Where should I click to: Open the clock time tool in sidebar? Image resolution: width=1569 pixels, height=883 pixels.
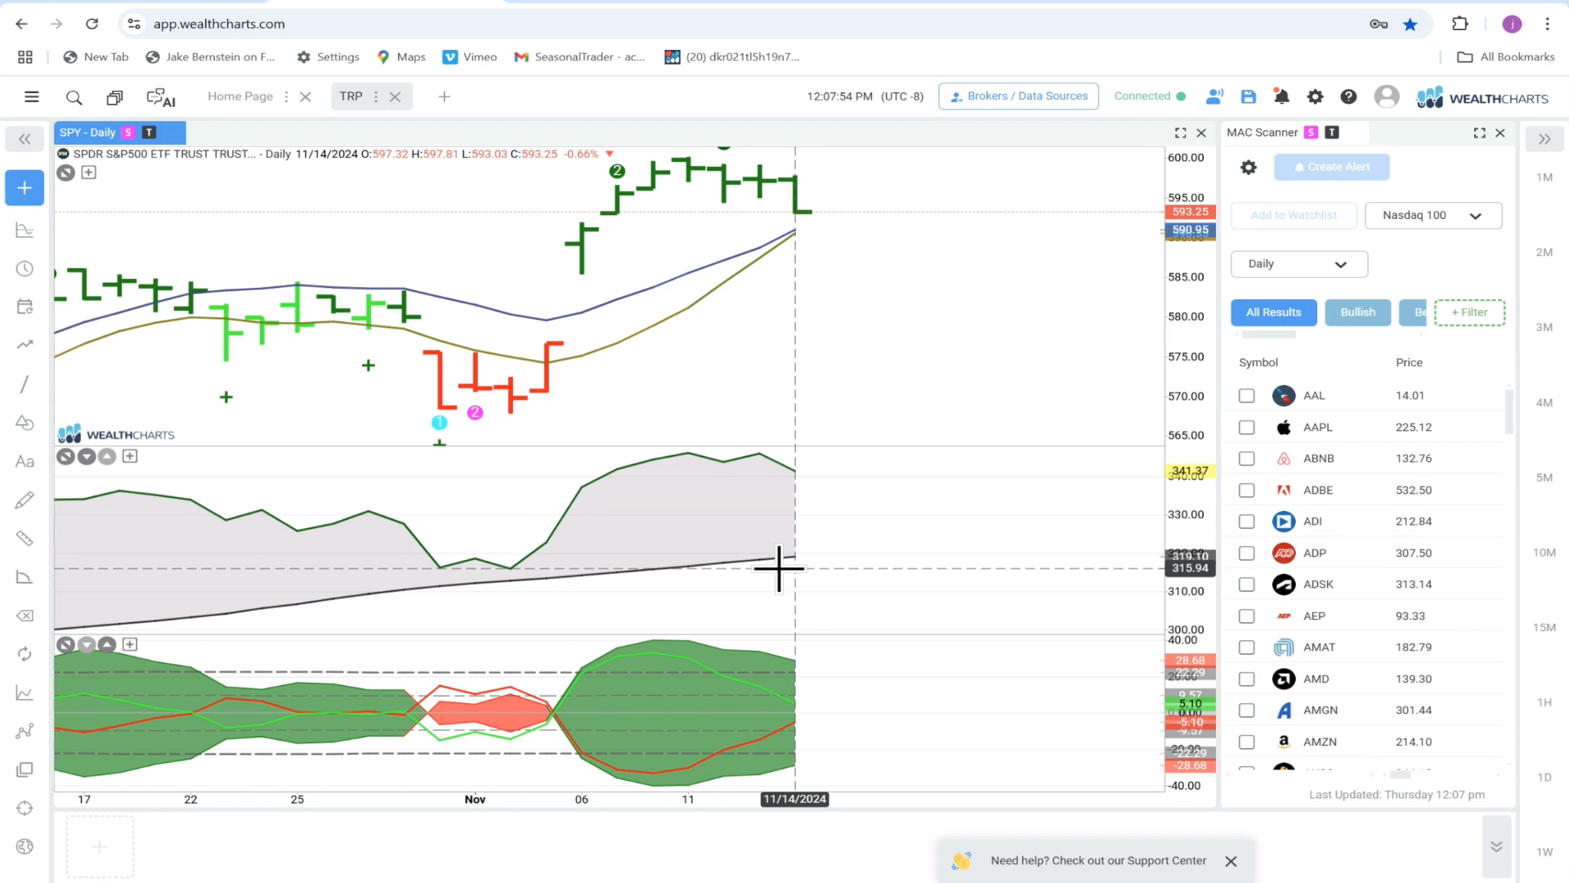point(25,269)
